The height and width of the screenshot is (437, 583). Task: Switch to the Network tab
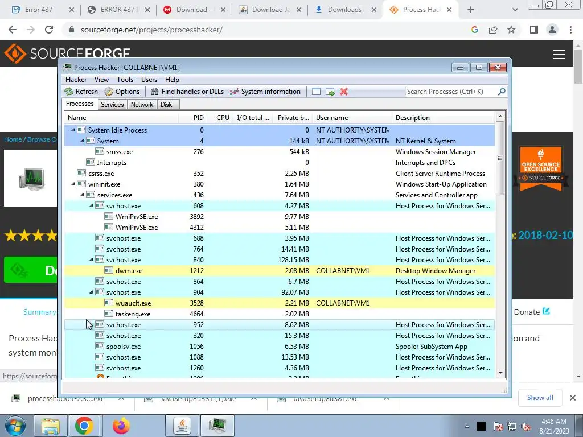pyautogui.click(x=142, y=105)
